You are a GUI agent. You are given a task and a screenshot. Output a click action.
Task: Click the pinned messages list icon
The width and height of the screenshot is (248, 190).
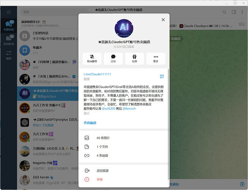point(242,24)
